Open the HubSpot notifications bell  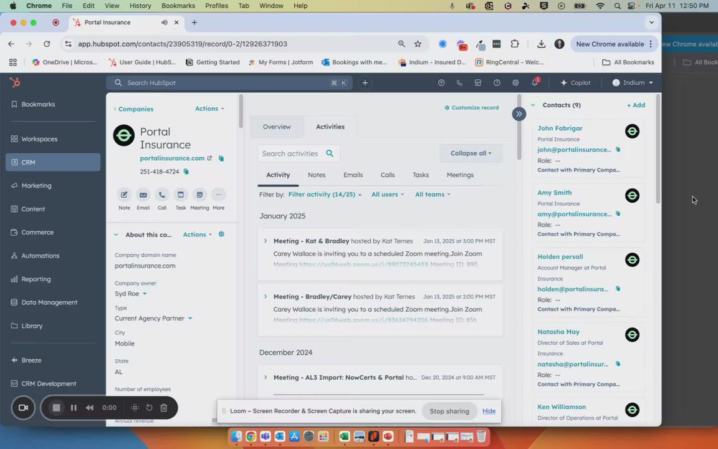534,83
